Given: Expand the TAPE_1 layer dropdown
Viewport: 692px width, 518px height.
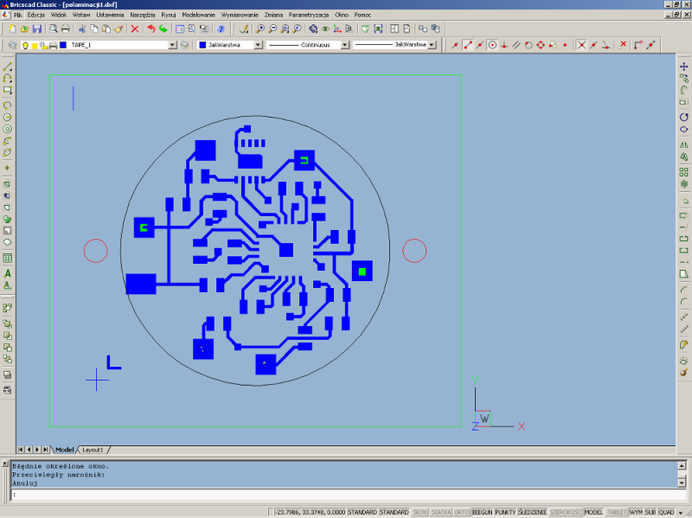Looking at the screenshot, I should [172, 45].
